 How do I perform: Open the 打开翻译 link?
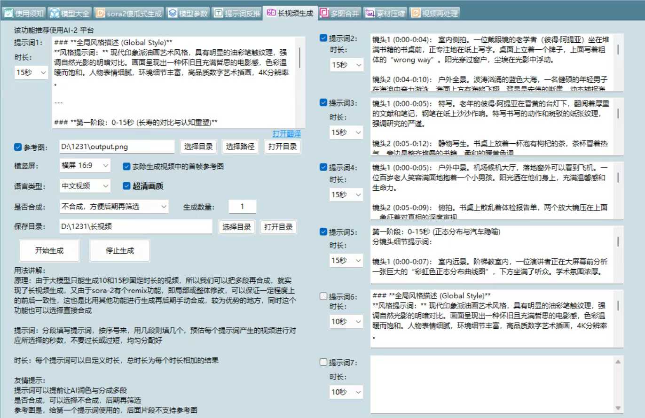(287, 133)
